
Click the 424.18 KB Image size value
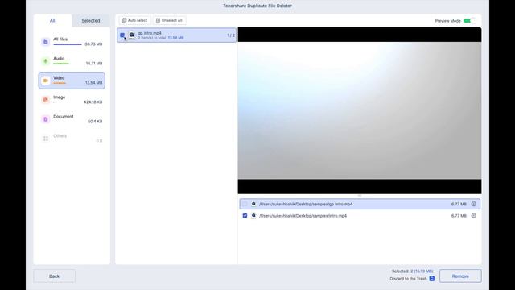pyautogui.click(x=93, y=102)
